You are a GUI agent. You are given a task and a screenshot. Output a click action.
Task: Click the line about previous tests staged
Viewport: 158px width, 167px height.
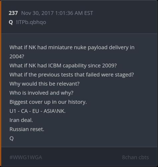72,74
